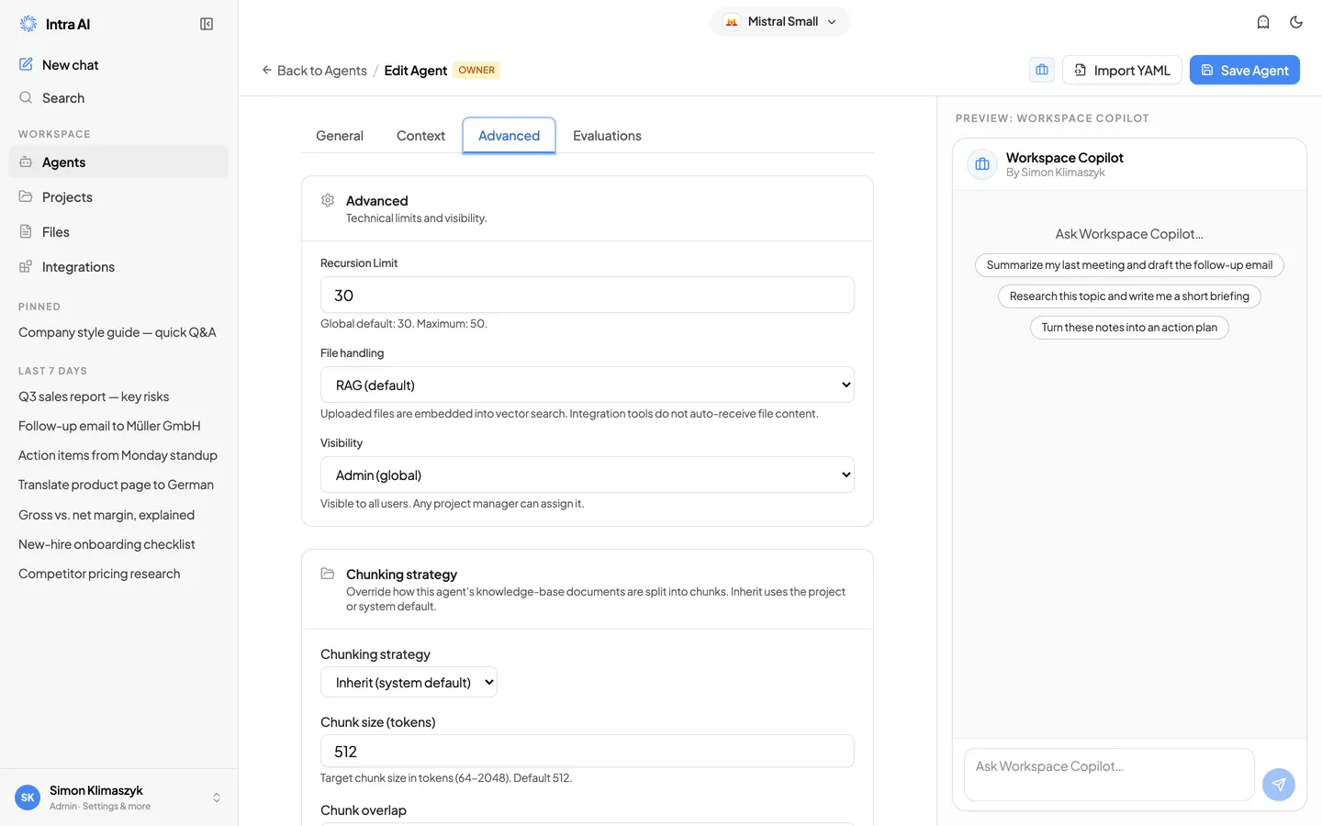Click the Search magnifier icon

(26, 97)
